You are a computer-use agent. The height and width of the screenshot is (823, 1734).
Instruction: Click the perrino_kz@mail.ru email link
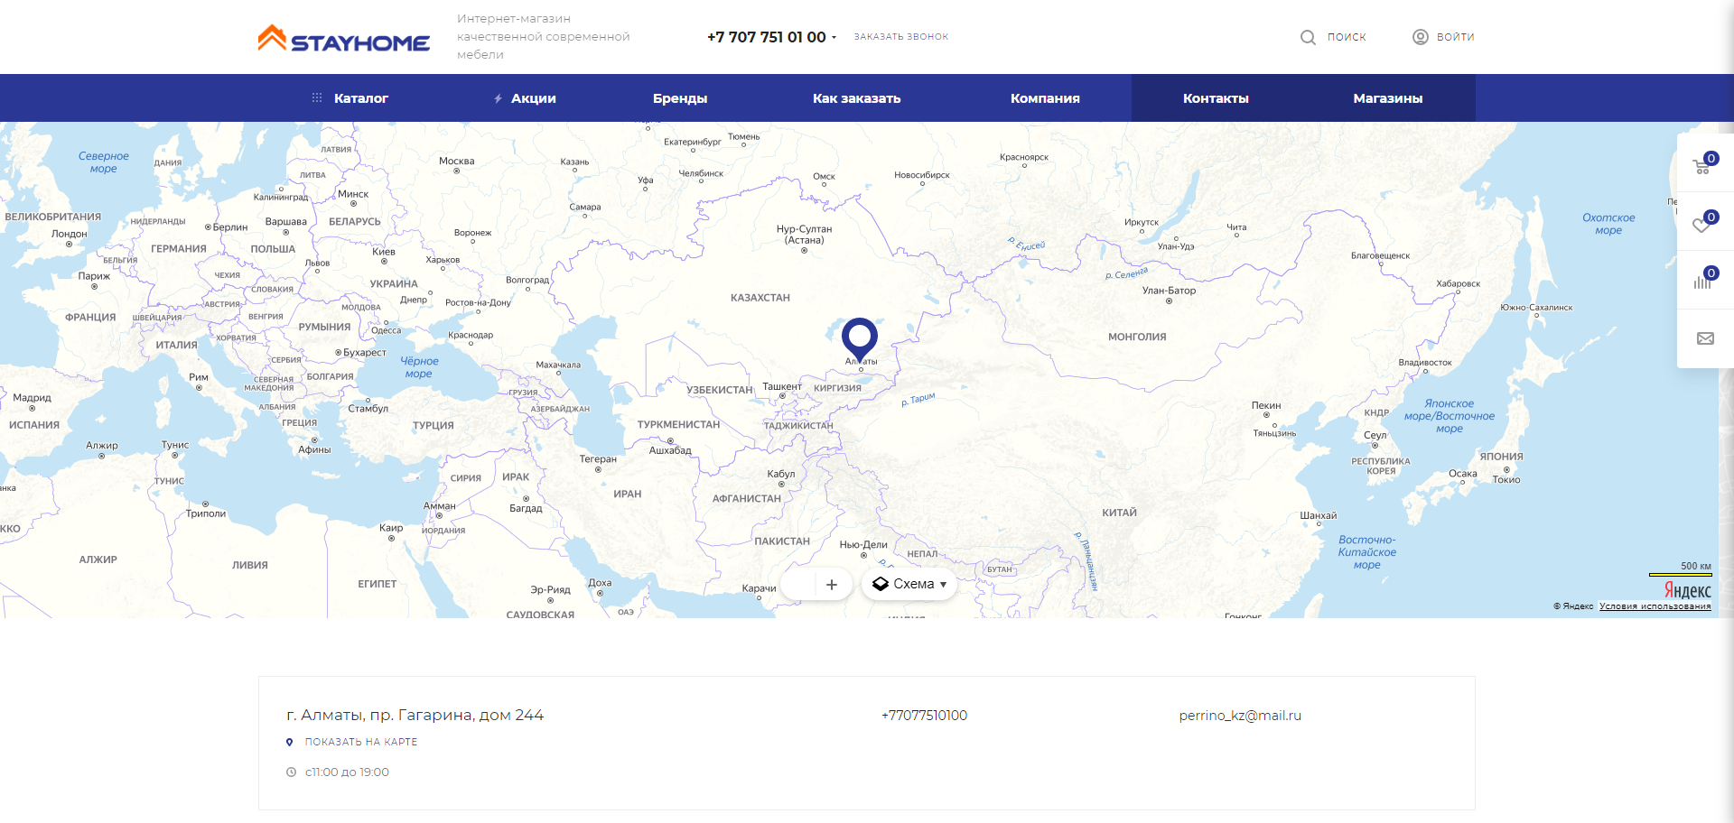click(1240, 716)
